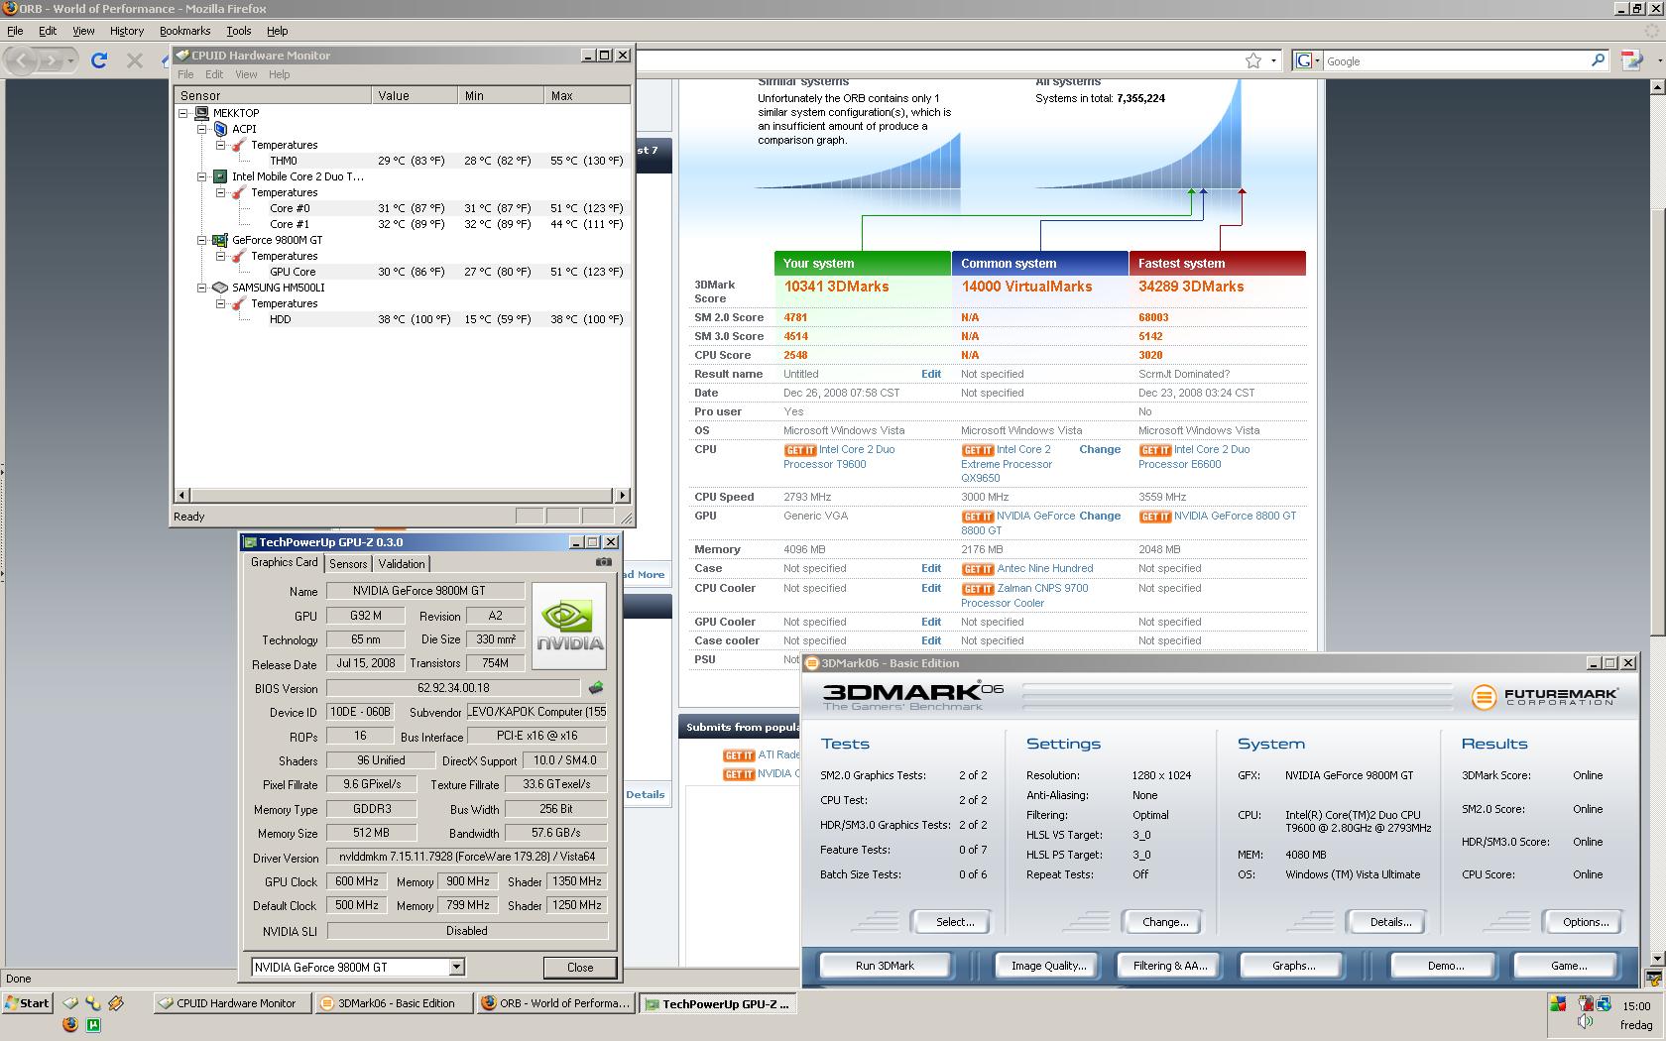Screen dimensions: 1666x1041
Task: Click in the Google search field
Action: 1456,61
